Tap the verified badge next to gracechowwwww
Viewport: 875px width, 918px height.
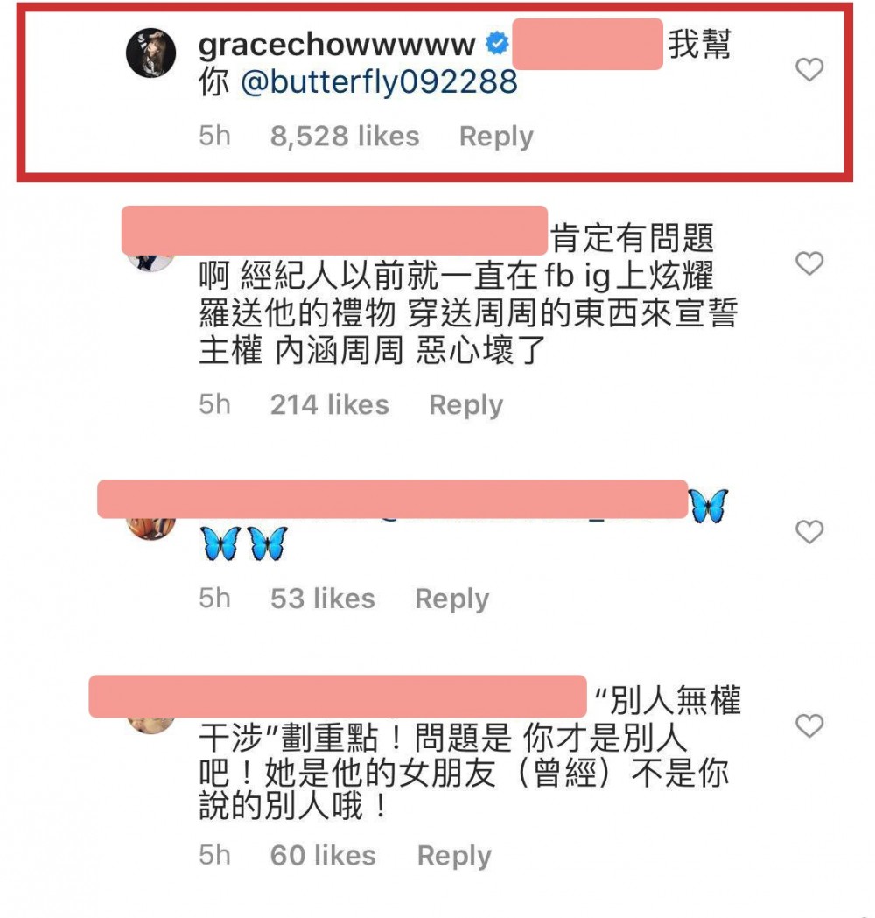click(497, 44)
